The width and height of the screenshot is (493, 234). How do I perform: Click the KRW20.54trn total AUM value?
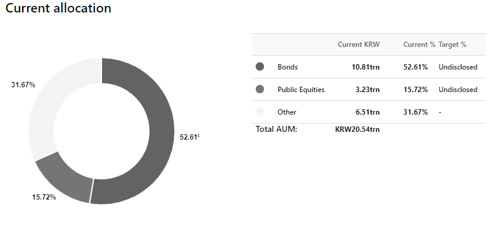tap(358, 129)
